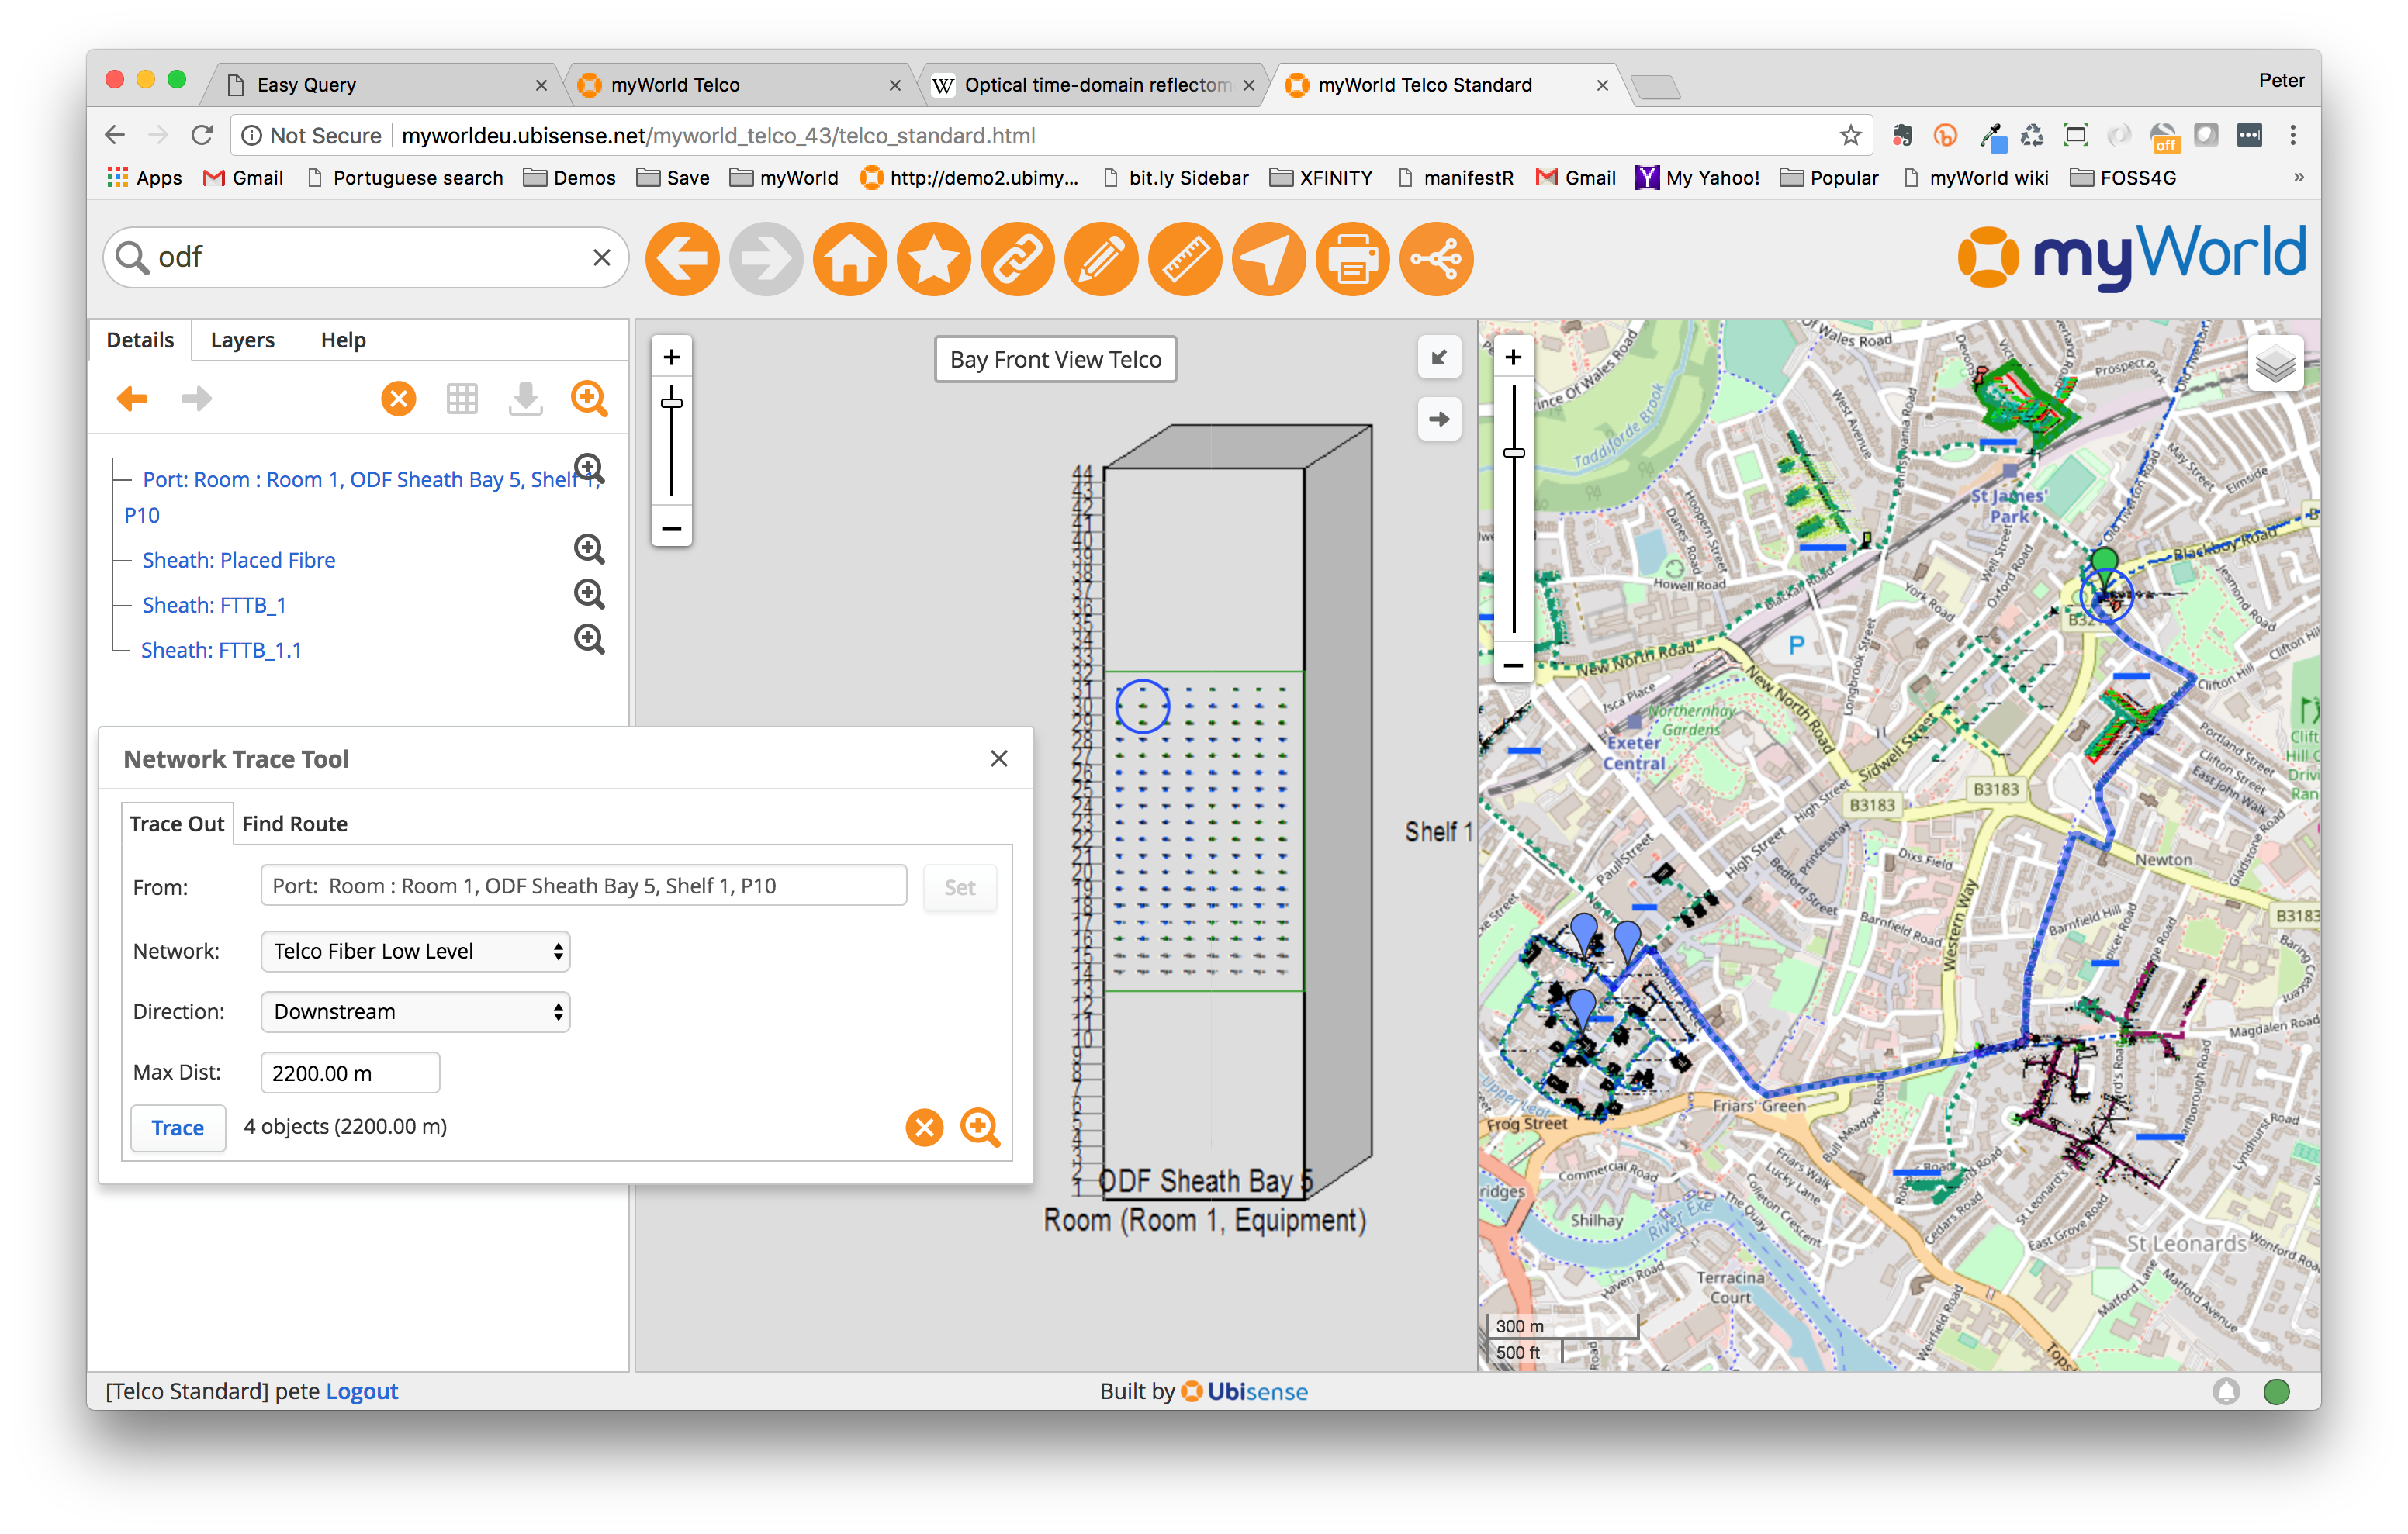Zoom to Sheath: Placed Fibre result
This screenshot has height=1534, width=2408.
tap(589, 549)
